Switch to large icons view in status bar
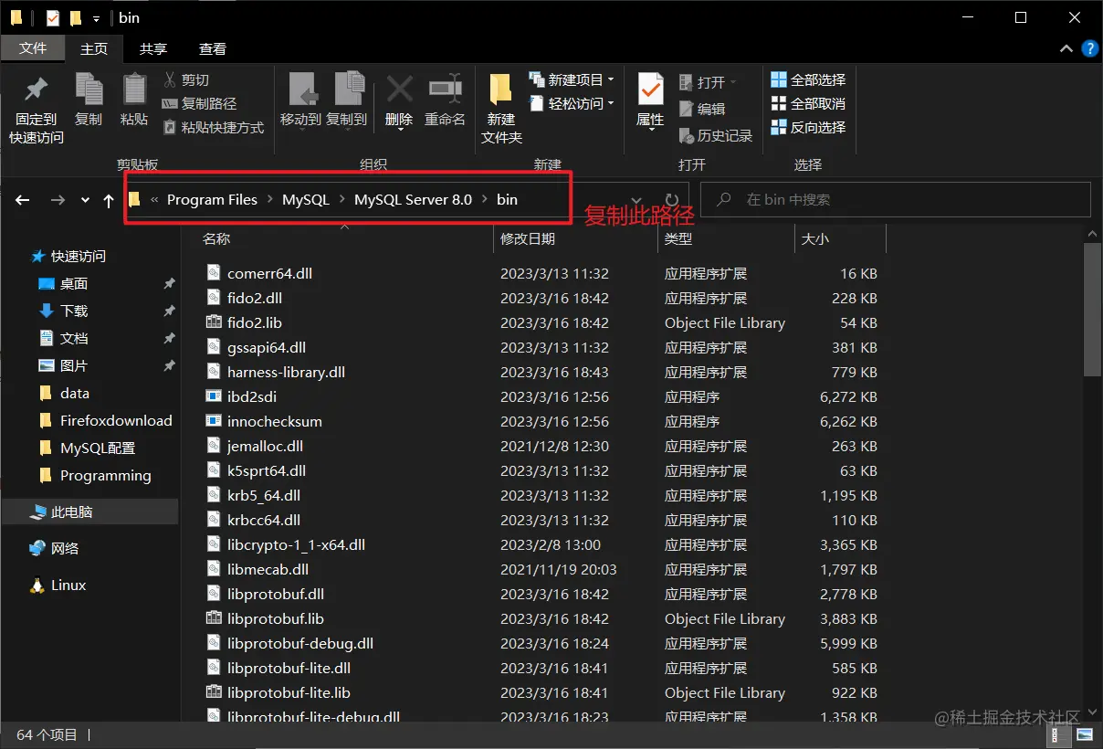Viewport: 1103px width, 749px height. point(1084,734)
